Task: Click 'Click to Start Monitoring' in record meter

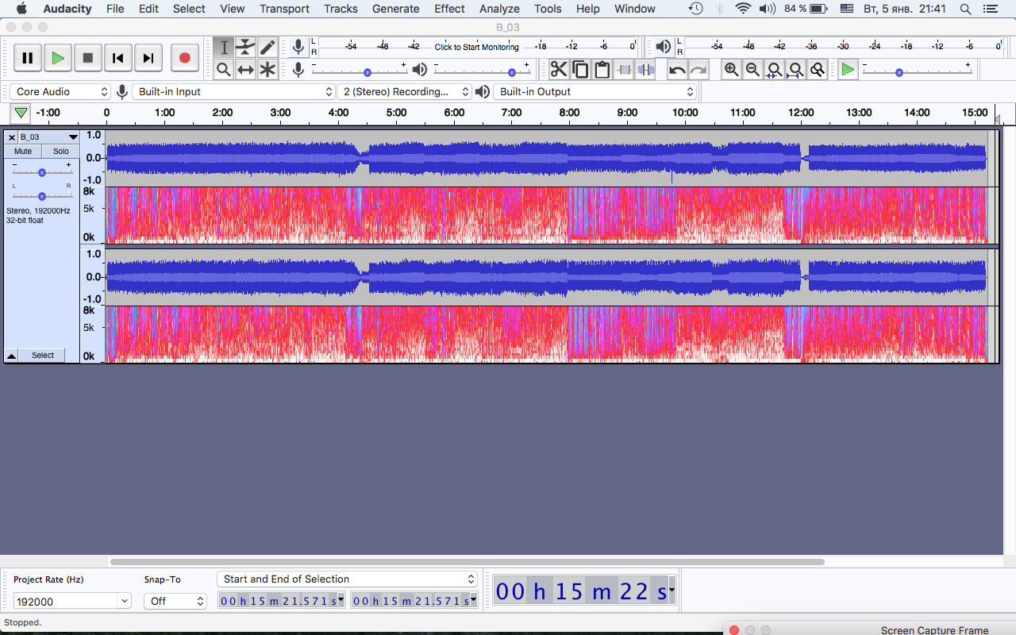Action: 476,47
